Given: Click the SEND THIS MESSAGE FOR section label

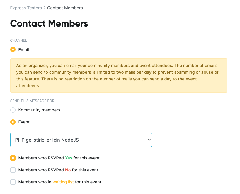Looking at the screenshot, I should click(x=32, y=101).
